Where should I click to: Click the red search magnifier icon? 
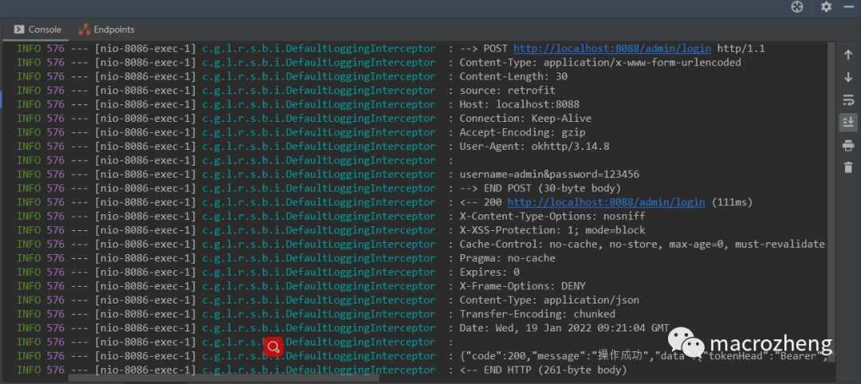273,347
